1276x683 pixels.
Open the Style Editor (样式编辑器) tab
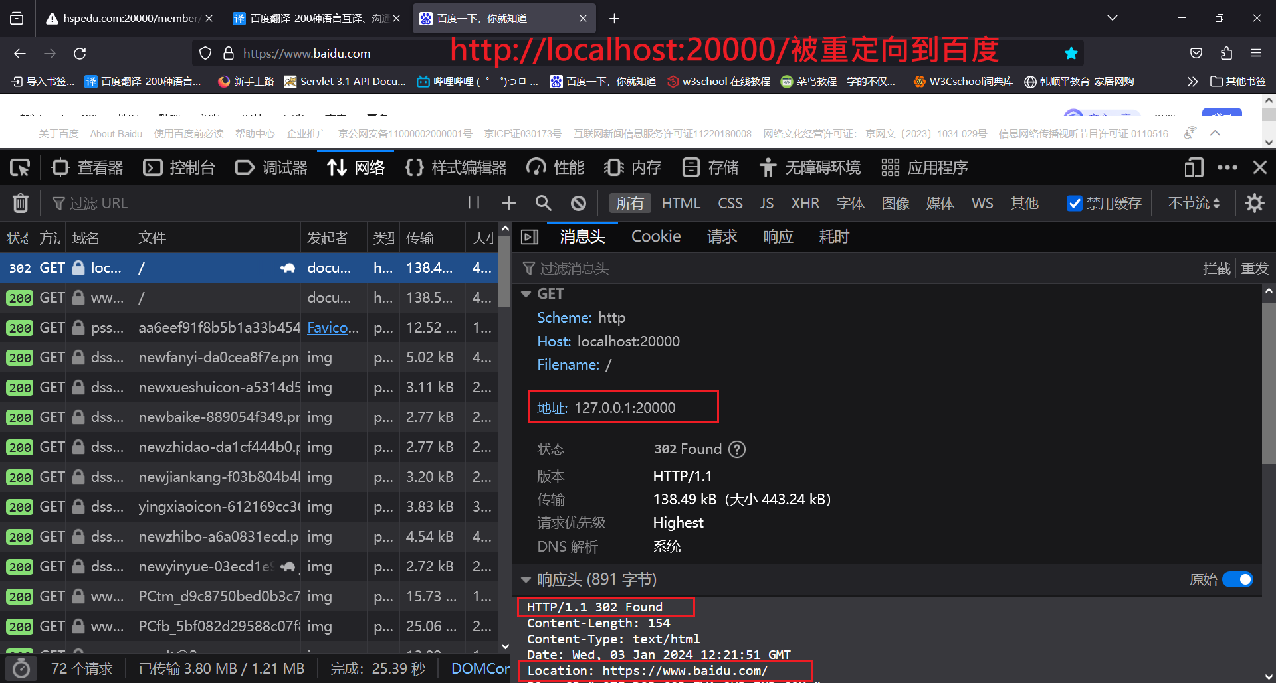pos(456,167)
